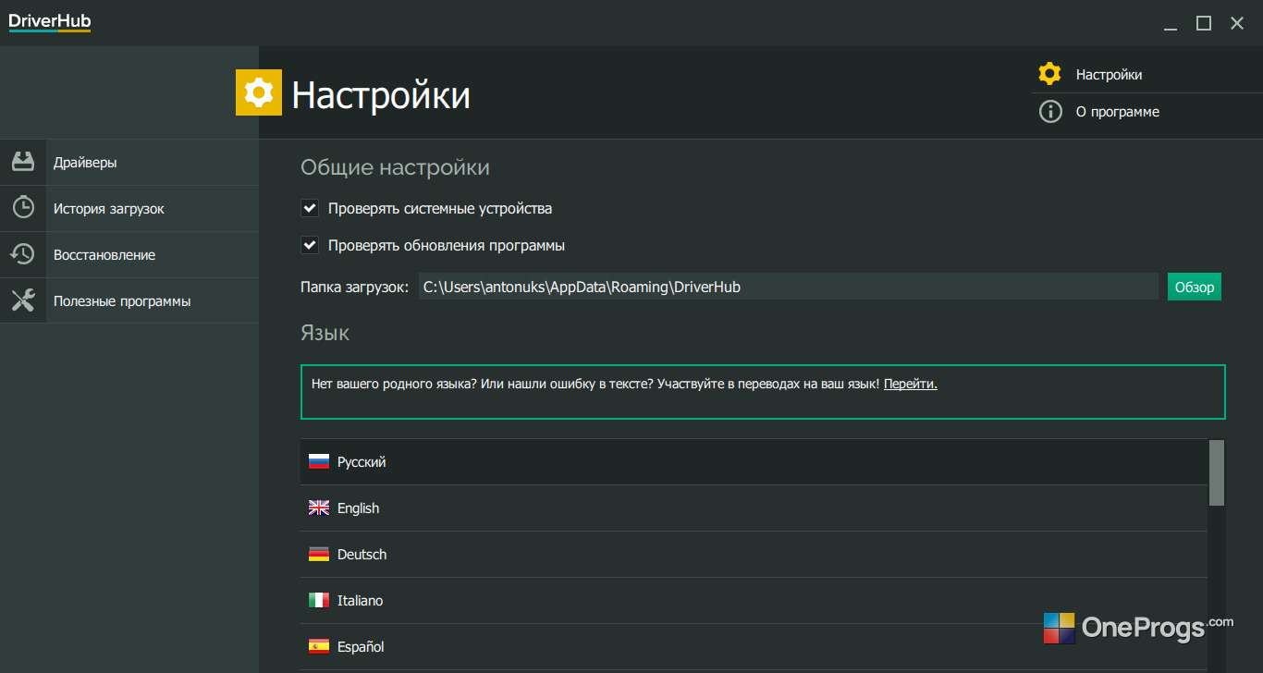Click the language list scrollbar thumb
Image resolution: width=1263 pixels, height=673 pixels.
[1217, 472]
